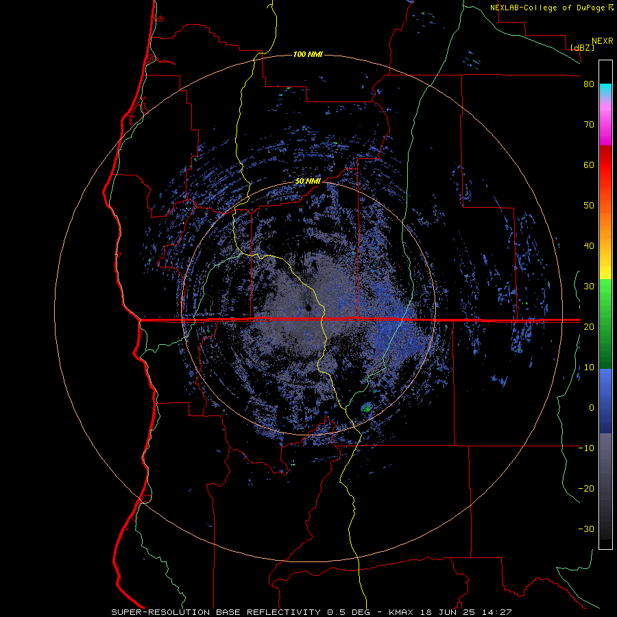Click the 30 value on the dBZ scale
The width and height of the screenshot is (617, 617).
tap(589, 287)
